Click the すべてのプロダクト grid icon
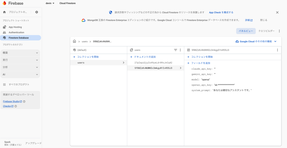 pyautogui.click(x=4, y=84)
